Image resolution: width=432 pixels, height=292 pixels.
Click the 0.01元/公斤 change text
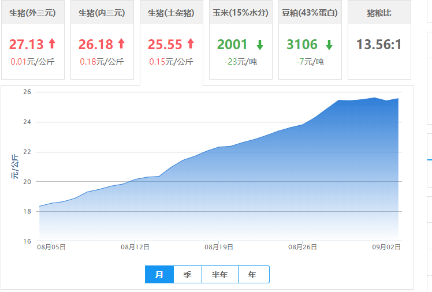click(x=32, y=62)
